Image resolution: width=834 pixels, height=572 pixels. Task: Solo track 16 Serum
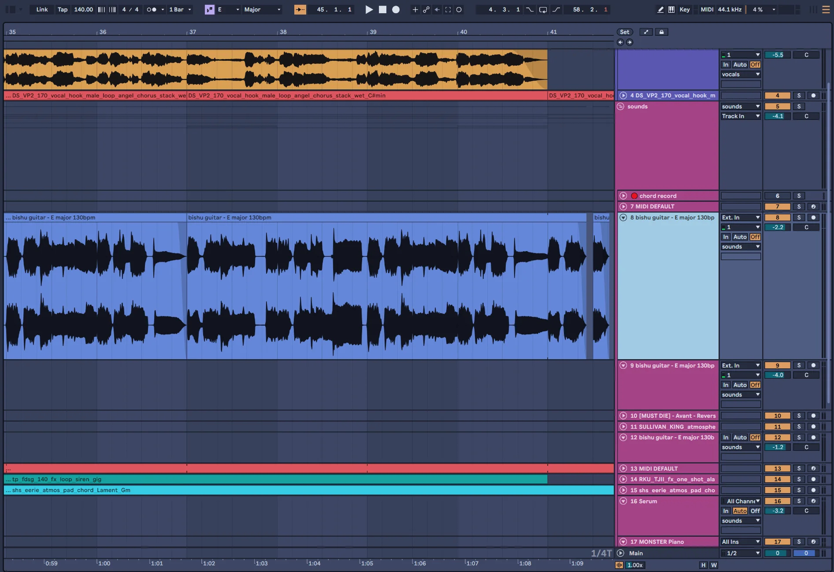tap(799, 501)
